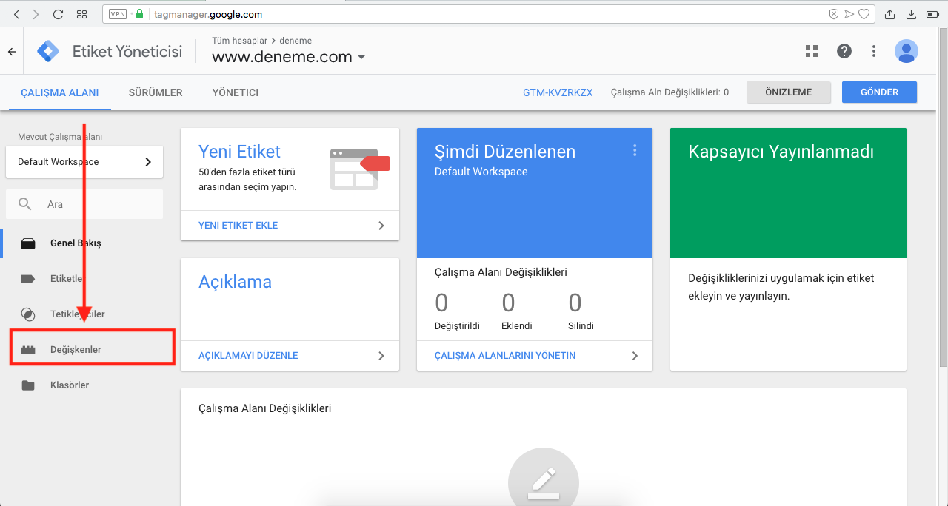Click the browser share icon
The height and width of the screenshot is (506, 948).
(890, 14)
